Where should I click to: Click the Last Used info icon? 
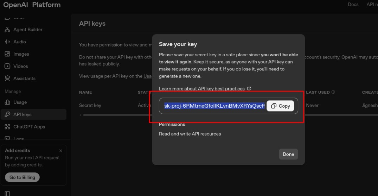point(333,92)
